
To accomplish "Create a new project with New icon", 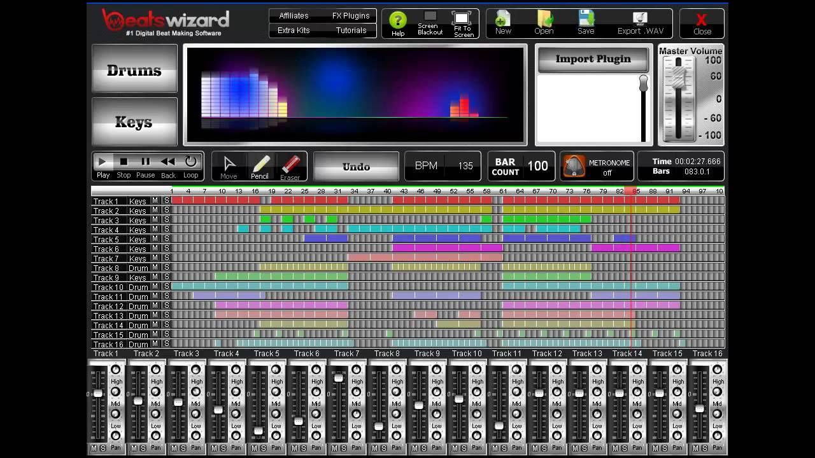I will pyautogui.click(x=503, y=20).
